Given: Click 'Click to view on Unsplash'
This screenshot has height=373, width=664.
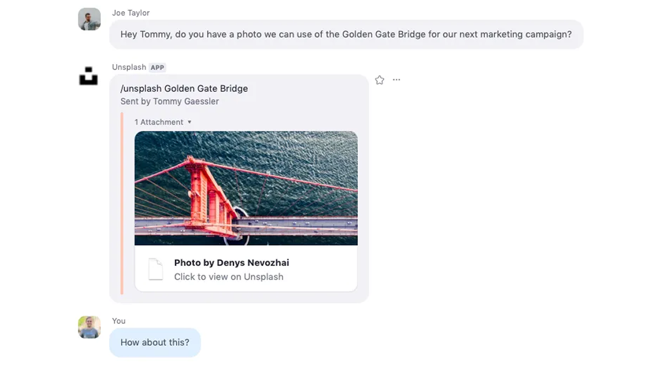Looking at the screenshot, I should click(229, 276).
